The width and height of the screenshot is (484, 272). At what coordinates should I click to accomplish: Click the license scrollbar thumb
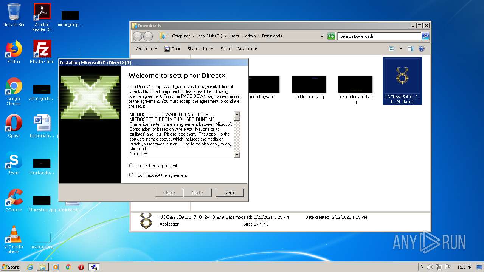237,119
